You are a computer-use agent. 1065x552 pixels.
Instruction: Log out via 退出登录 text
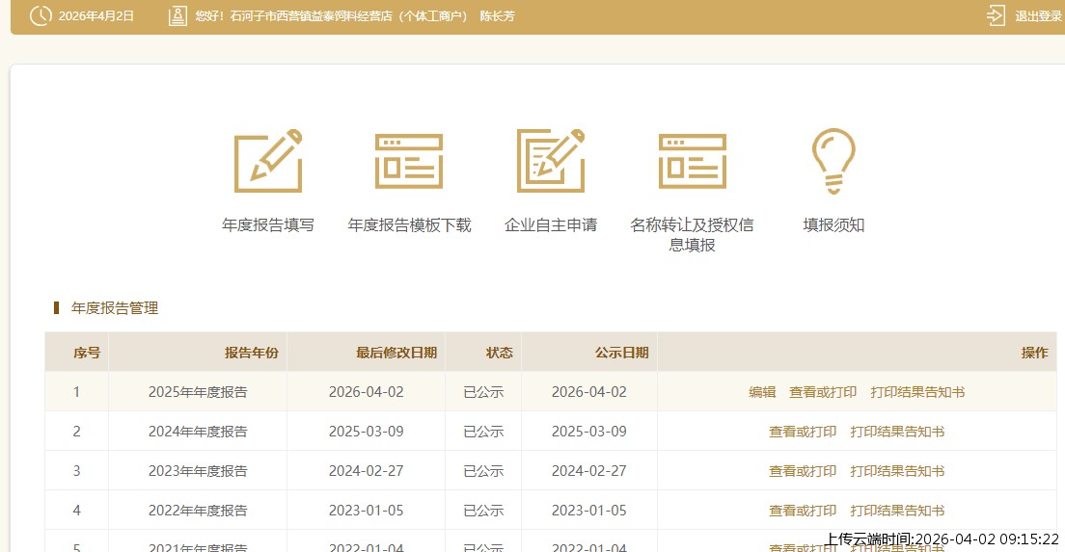(x=1038, y=16)
